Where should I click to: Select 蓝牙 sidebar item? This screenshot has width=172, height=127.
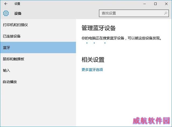(38, 47)
